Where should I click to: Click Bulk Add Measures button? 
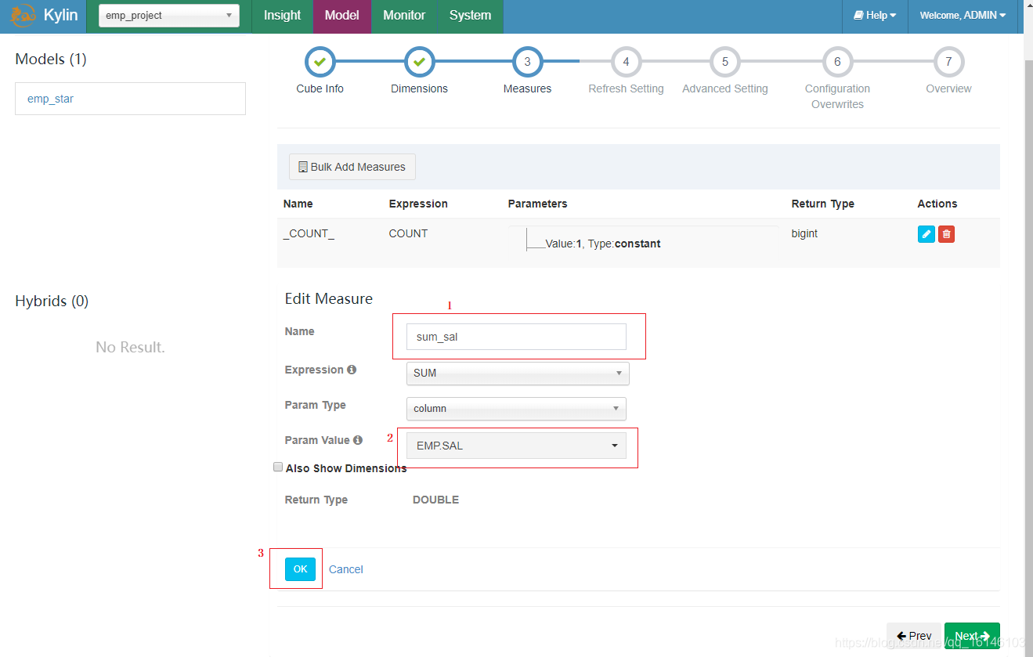pos(352,167)
